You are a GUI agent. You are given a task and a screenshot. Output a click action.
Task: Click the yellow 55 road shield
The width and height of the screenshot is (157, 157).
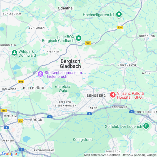pos(20,121)
